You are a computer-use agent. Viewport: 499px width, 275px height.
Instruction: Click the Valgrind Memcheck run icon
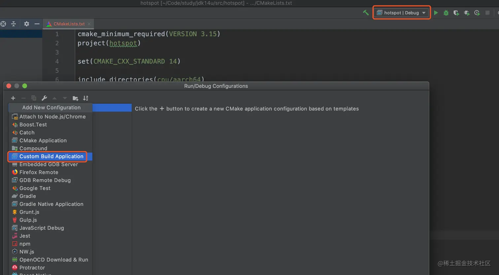coord(467,13)
